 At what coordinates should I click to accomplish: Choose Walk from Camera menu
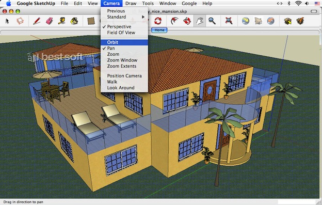coord(124,82)
